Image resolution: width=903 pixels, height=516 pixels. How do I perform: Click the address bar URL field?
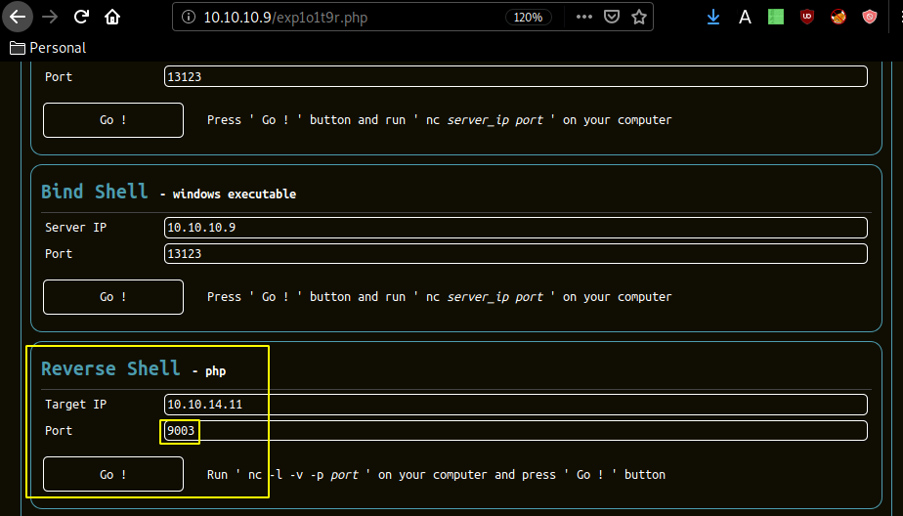342,18
